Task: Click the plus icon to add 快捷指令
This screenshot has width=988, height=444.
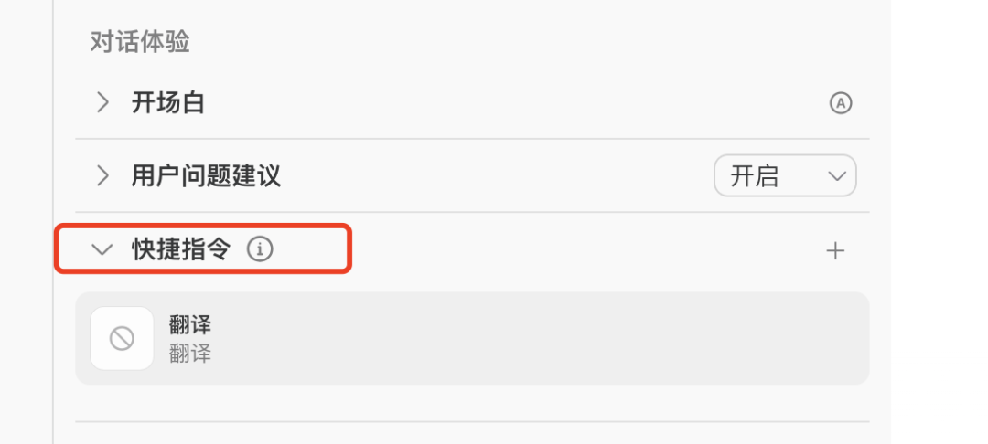Action: click(834, 250)
